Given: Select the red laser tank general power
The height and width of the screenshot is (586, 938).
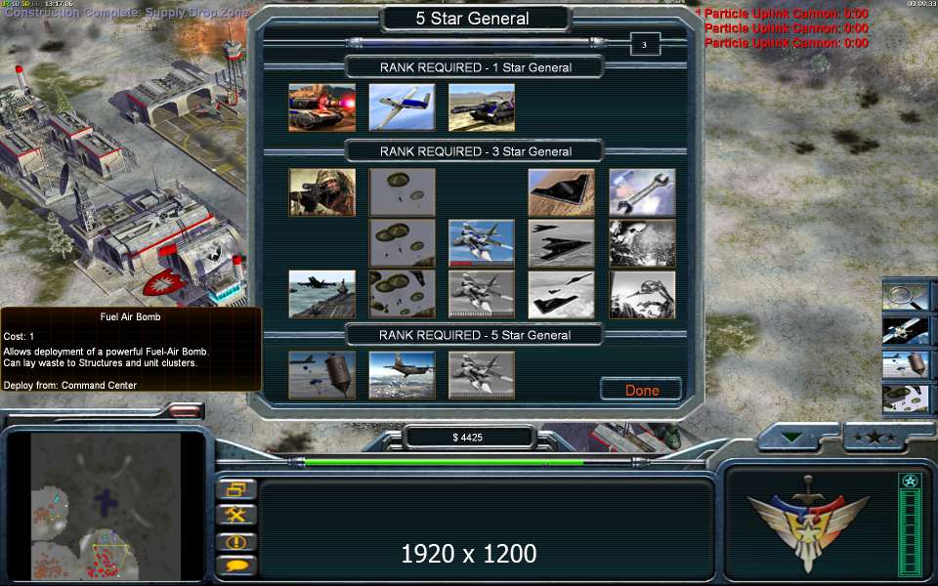Looking at the screenshot, I should (x=321, y=107).
